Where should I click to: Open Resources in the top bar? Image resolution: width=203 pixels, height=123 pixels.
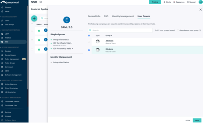click(x=179, y=2)
